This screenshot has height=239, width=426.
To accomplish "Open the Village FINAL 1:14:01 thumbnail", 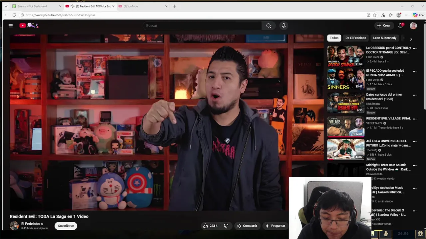I will click(346, 127).
